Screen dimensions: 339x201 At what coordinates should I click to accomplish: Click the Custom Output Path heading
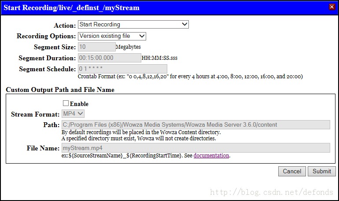pyautogui.click(x=60, y=90)
